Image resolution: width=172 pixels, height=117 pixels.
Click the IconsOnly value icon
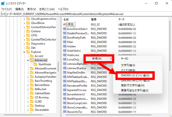[64, 60]
